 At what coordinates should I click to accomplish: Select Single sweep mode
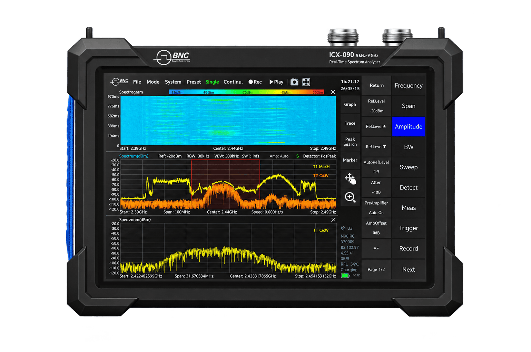[x=212, y=82]
